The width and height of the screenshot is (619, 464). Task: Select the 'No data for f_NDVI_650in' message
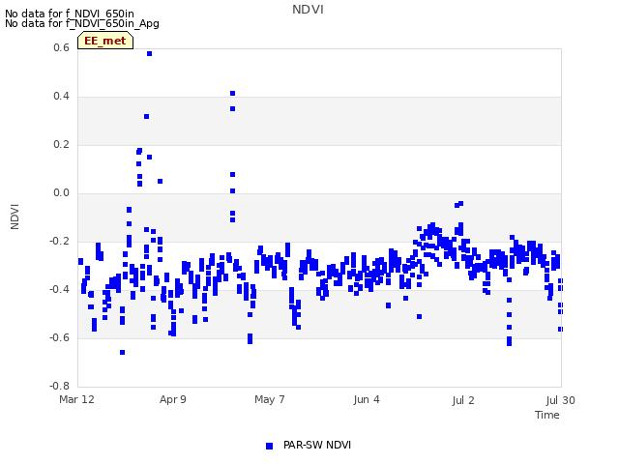[x=70, y=14]
